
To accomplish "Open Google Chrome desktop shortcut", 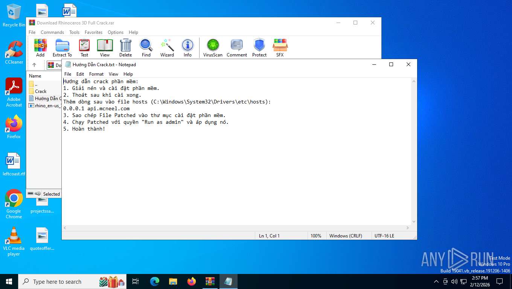I will tap(14, 204).
